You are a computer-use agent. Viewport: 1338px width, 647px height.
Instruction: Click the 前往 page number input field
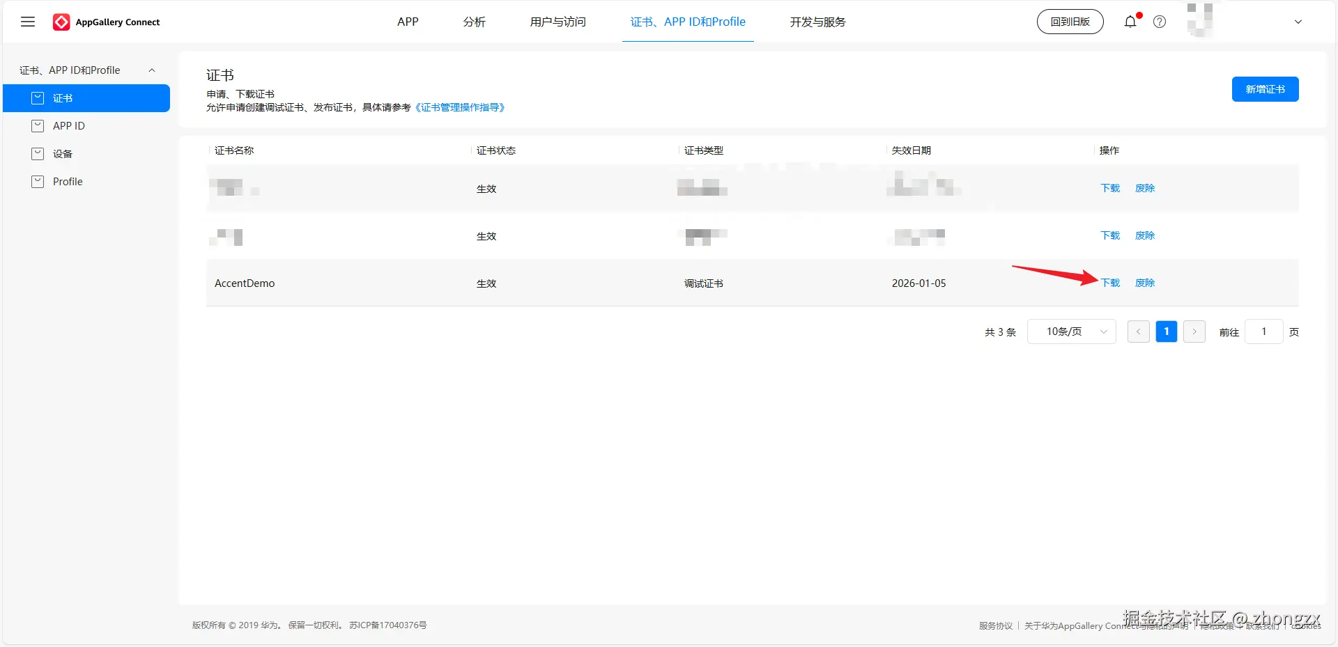coord(1263,332)
